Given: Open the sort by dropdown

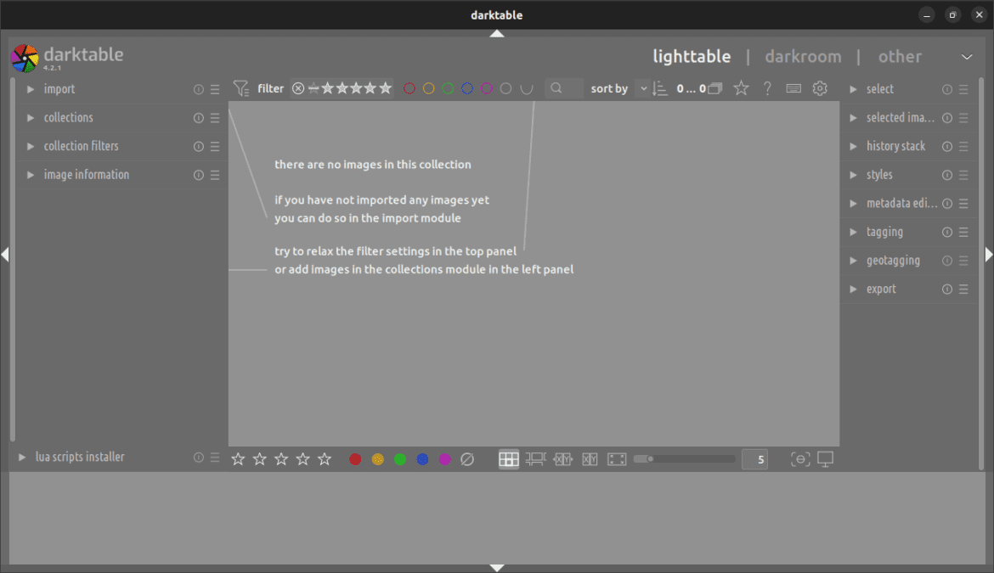Looking at the screenshot, I should (643, 88).
